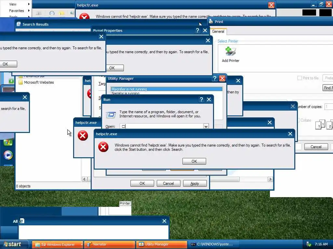Click the red error icon in the leftmost helpctr.exe dialog

click(83, 136)
